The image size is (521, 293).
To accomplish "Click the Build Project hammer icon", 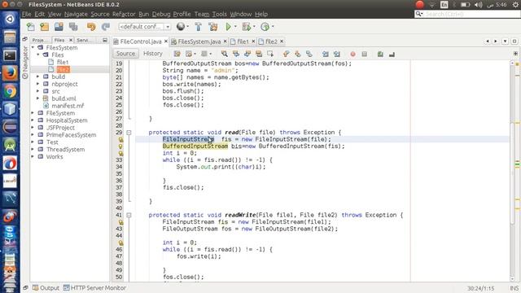I will point(199,27).
